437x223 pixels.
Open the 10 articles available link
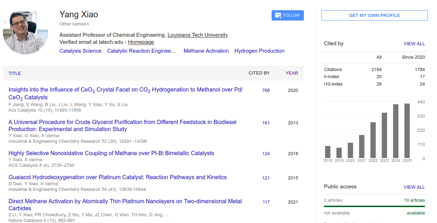[414, 200]
